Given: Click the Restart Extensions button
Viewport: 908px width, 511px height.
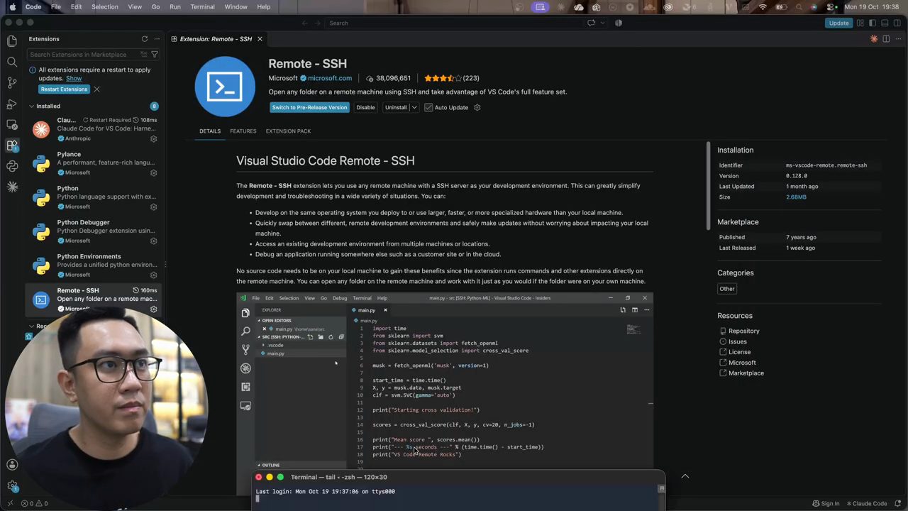Looking at the screenshot, I should (x=64, y=89).
